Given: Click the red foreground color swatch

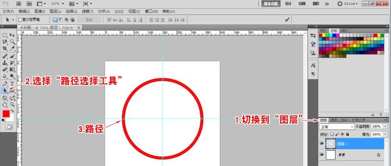Looking at the screenshot, I should 6,114.
